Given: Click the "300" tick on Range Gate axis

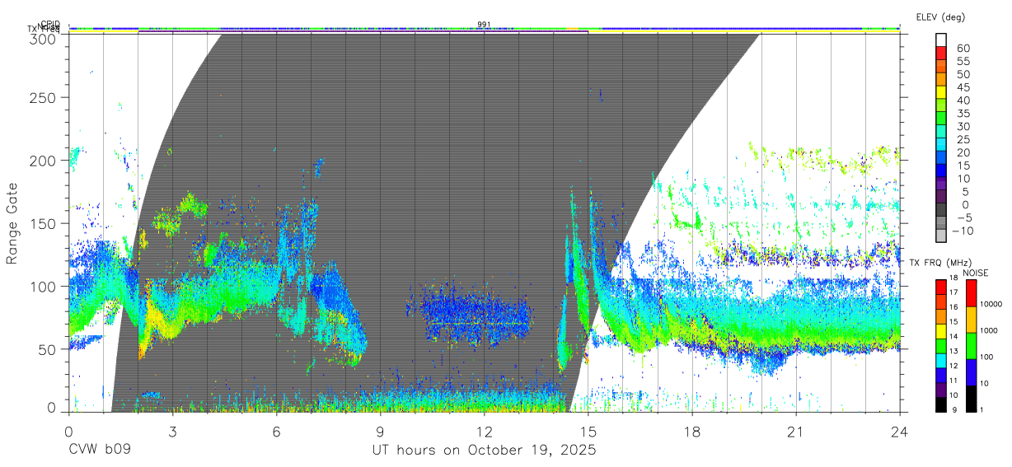Looking at the screenshot, I should 44,38.
